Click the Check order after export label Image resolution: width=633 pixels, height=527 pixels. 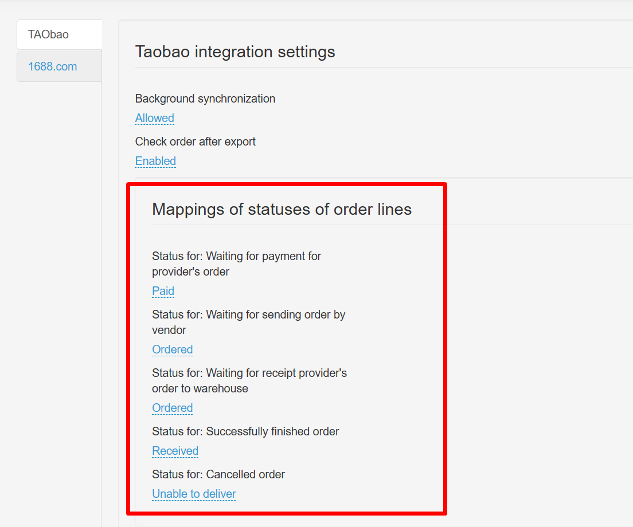point(195,141)
